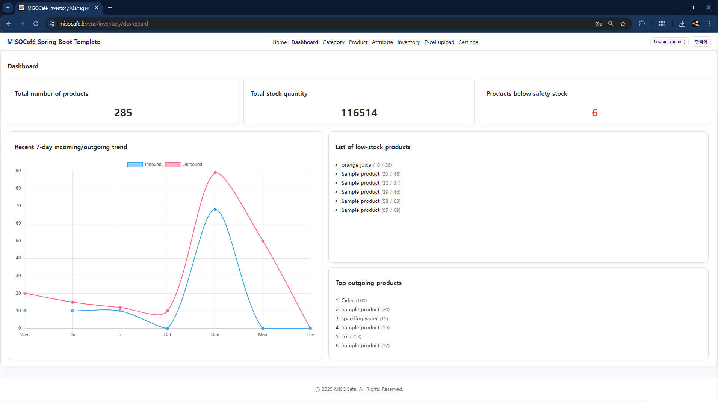718x401 pixels.
Task: Click the Log out (admin) button
Action: coord(669,41)
